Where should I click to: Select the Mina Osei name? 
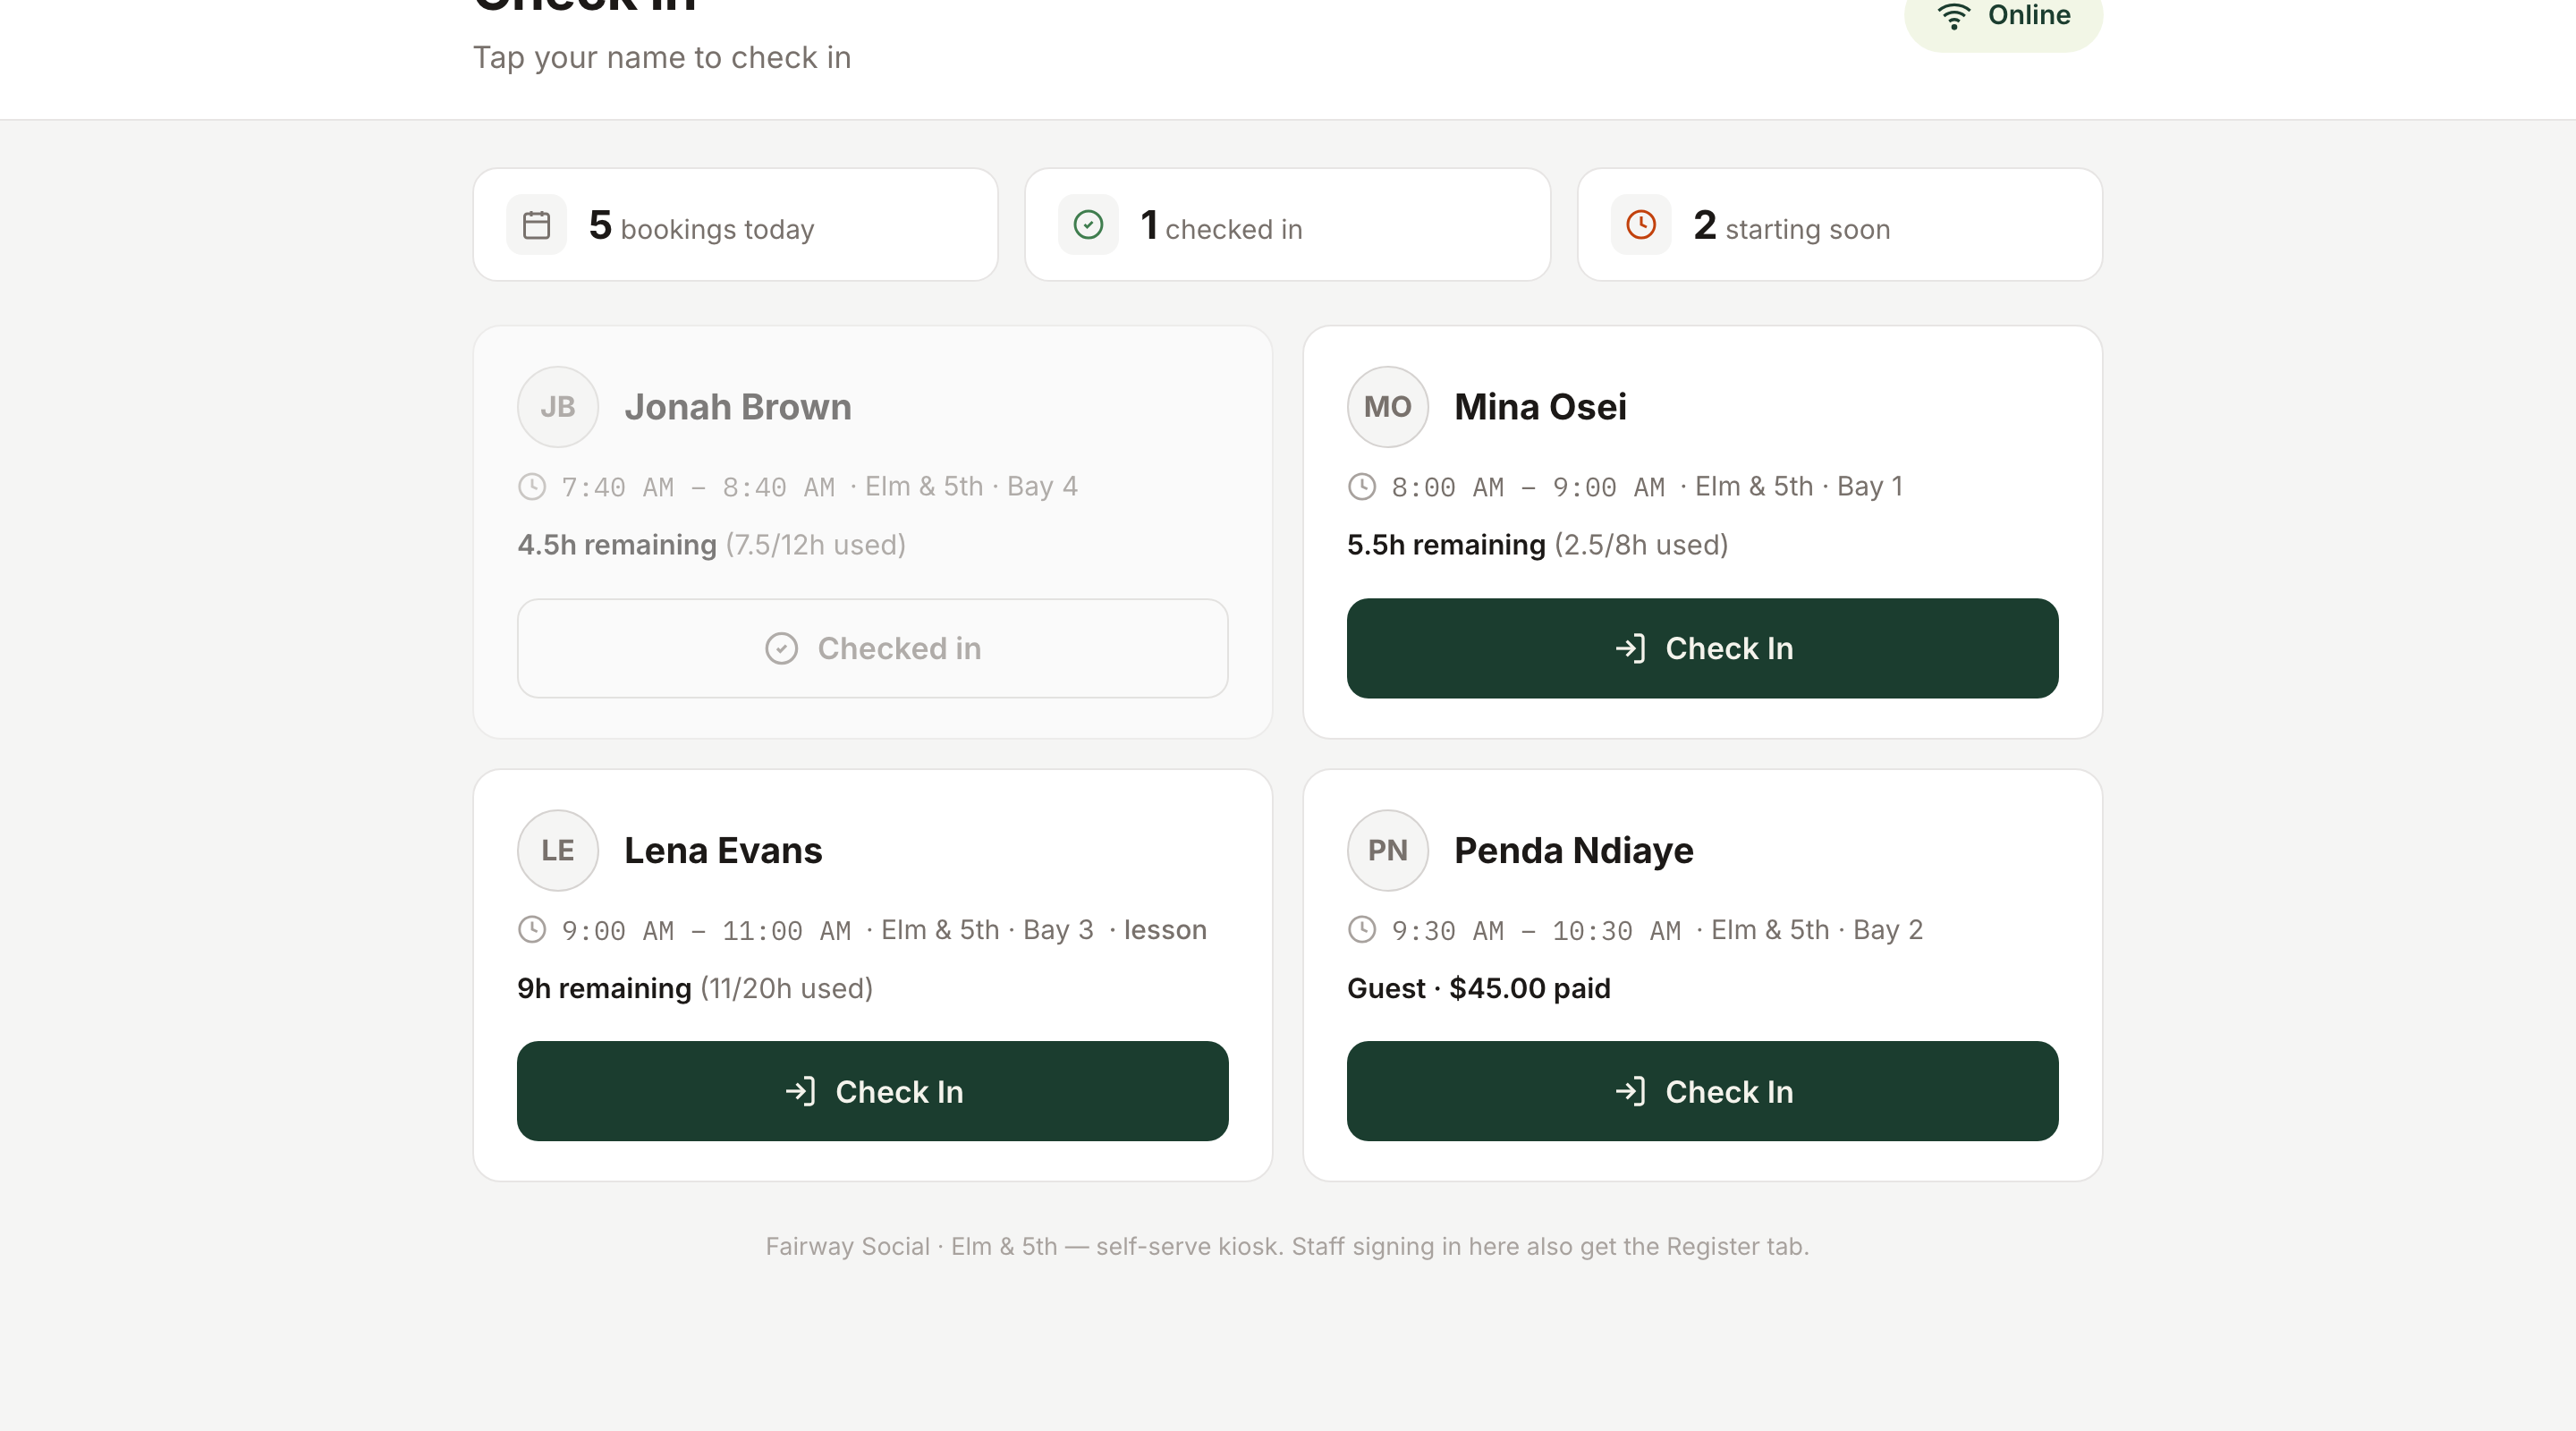[1540, 407]
